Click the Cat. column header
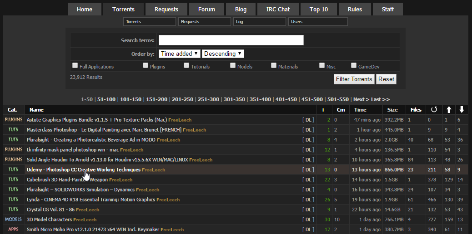Image resolution: width=472 pixels, height=234 pixels. coord(12,110)
